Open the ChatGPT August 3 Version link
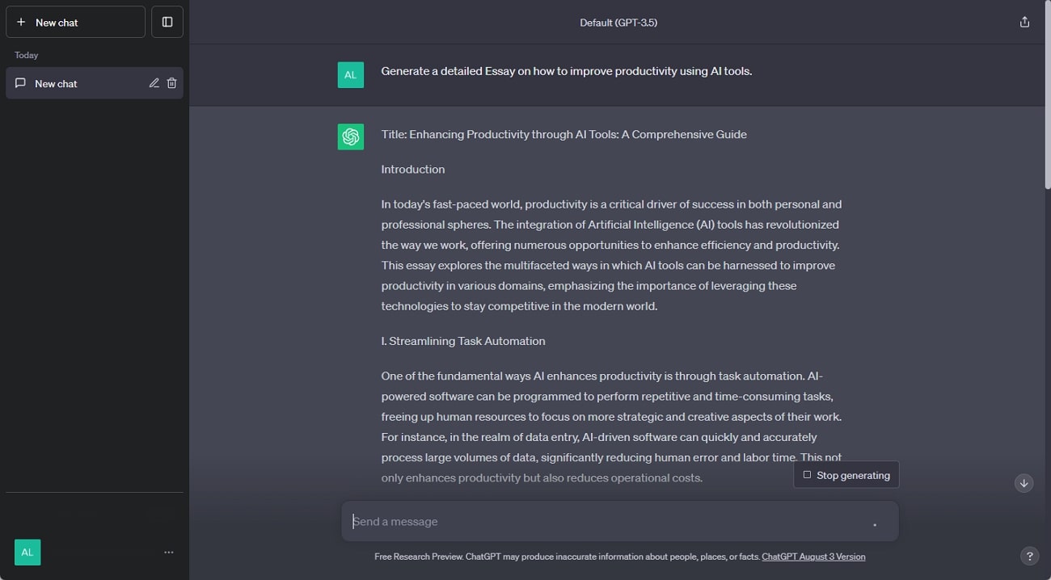Screen dimensions: 1051x580 [x=813, y=556]
